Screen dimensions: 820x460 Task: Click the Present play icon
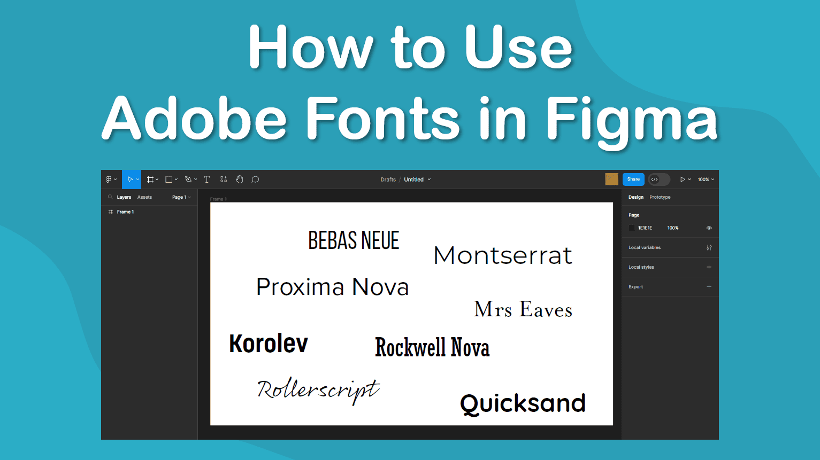pos(683,180)
